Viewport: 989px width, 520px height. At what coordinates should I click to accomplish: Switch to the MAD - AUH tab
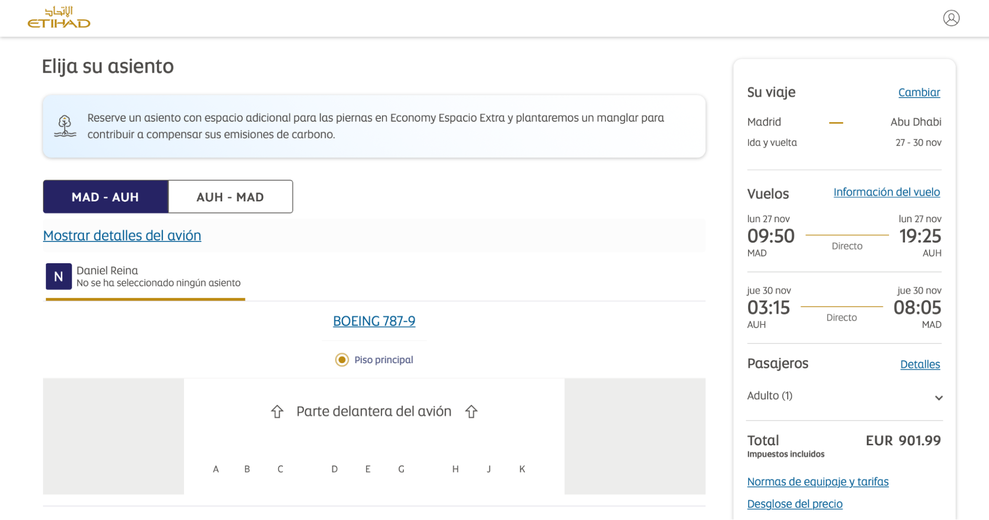tap(105, 197)
